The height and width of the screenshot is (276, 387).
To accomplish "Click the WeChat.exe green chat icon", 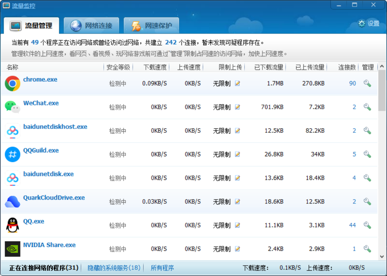I will click(12, 107).
